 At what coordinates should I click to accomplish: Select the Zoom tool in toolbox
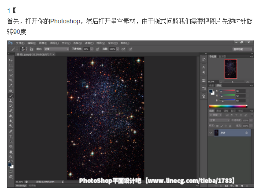11,157
